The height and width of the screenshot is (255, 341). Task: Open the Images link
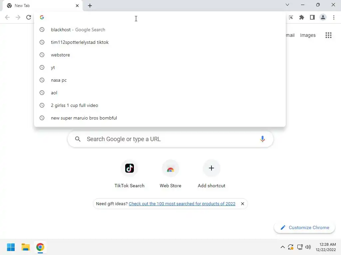308,35
